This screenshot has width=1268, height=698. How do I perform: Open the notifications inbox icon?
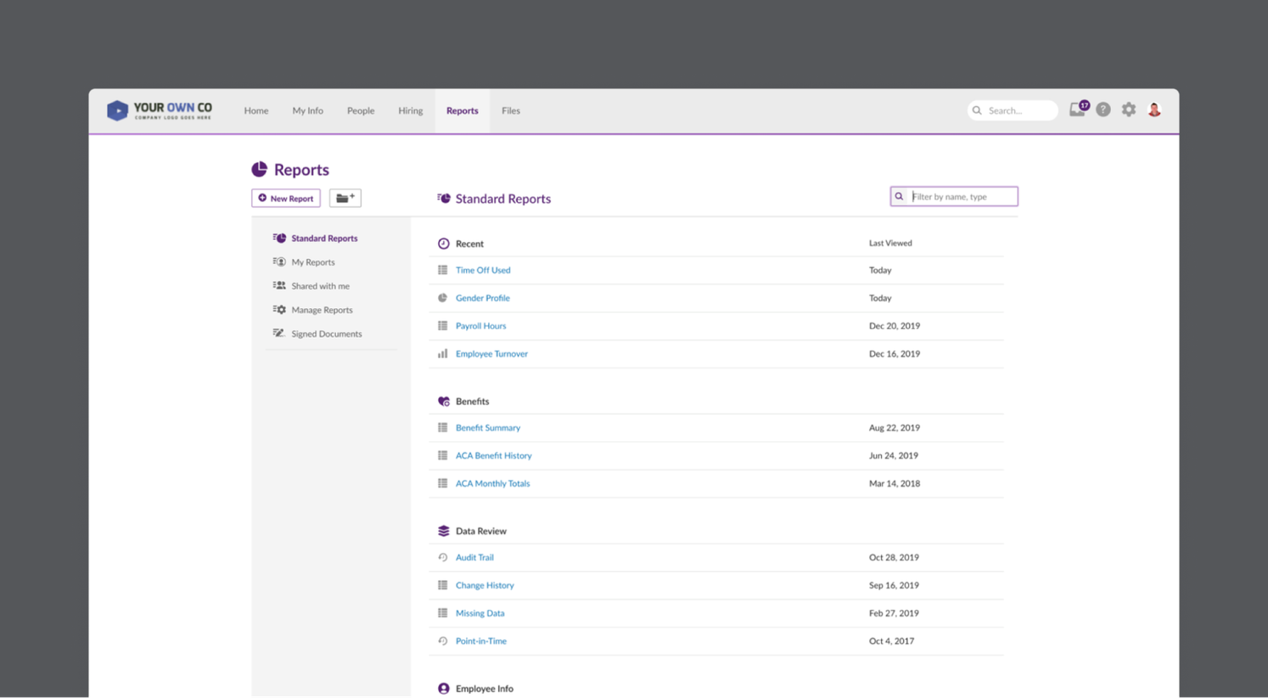click(1076, 110)
